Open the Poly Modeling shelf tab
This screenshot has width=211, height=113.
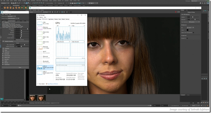16,5
